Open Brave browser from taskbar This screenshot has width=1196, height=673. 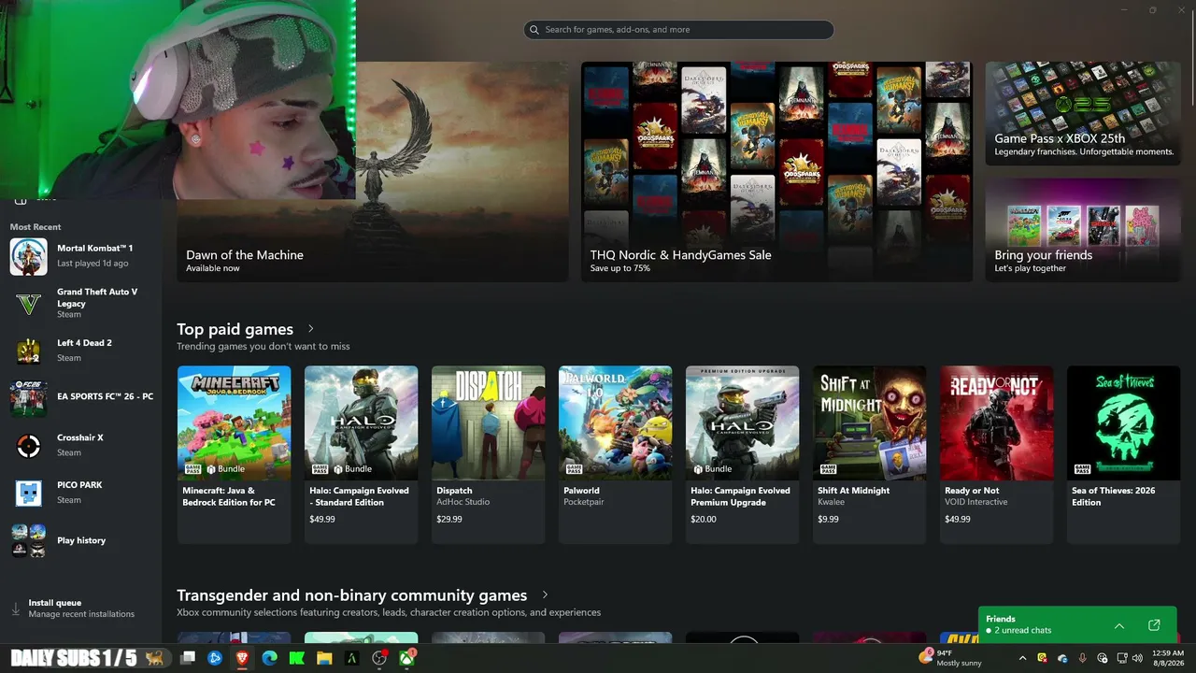(242, 658)
